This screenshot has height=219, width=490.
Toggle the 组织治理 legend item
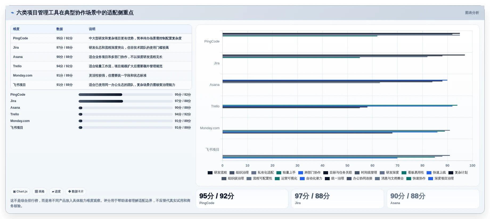(239, 172)
